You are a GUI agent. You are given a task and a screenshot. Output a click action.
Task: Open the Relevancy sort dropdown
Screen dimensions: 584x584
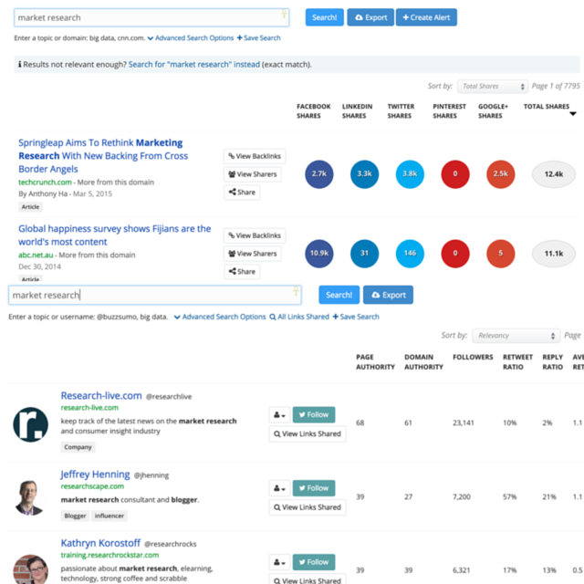pyautogui.click(x=516, y=336)
